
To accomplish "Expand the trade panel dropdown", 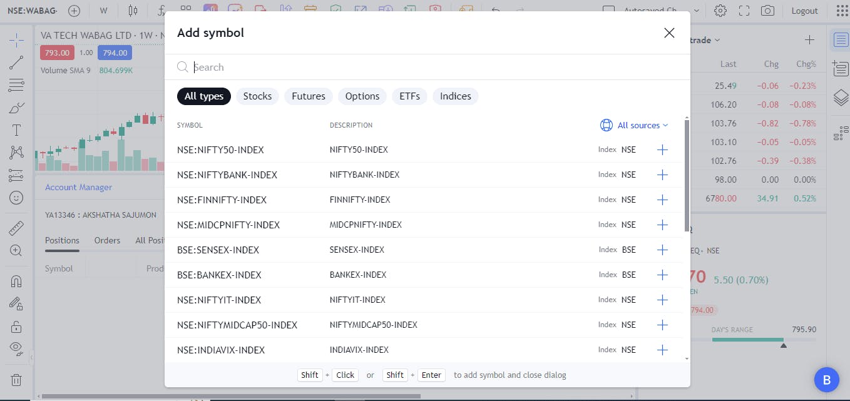I will 704,40.
